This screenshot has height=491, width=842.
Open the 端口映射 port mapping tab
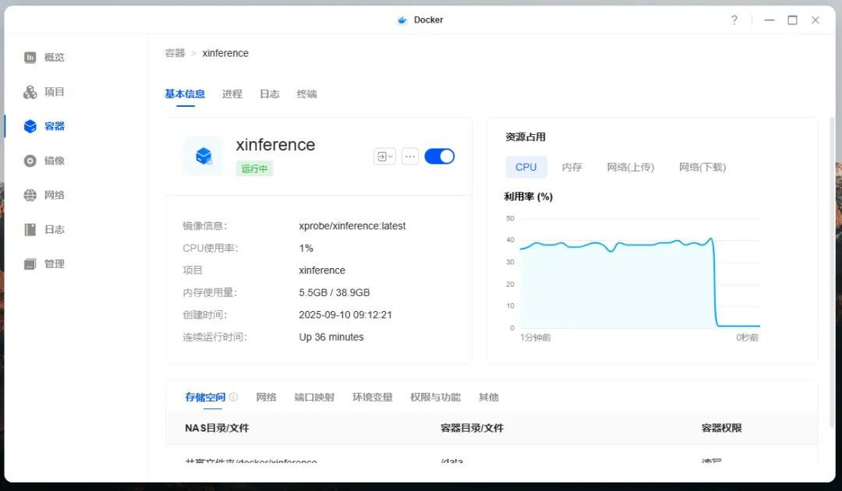coord(314,397)
